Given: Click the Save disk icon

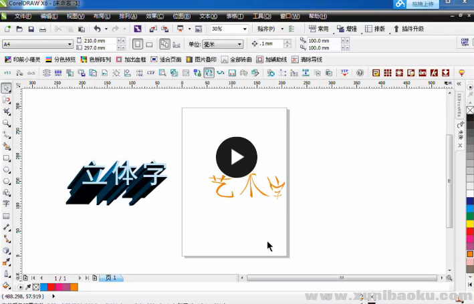Looking at the screenshot, I should pyautogui.click(x=31, y=29).
